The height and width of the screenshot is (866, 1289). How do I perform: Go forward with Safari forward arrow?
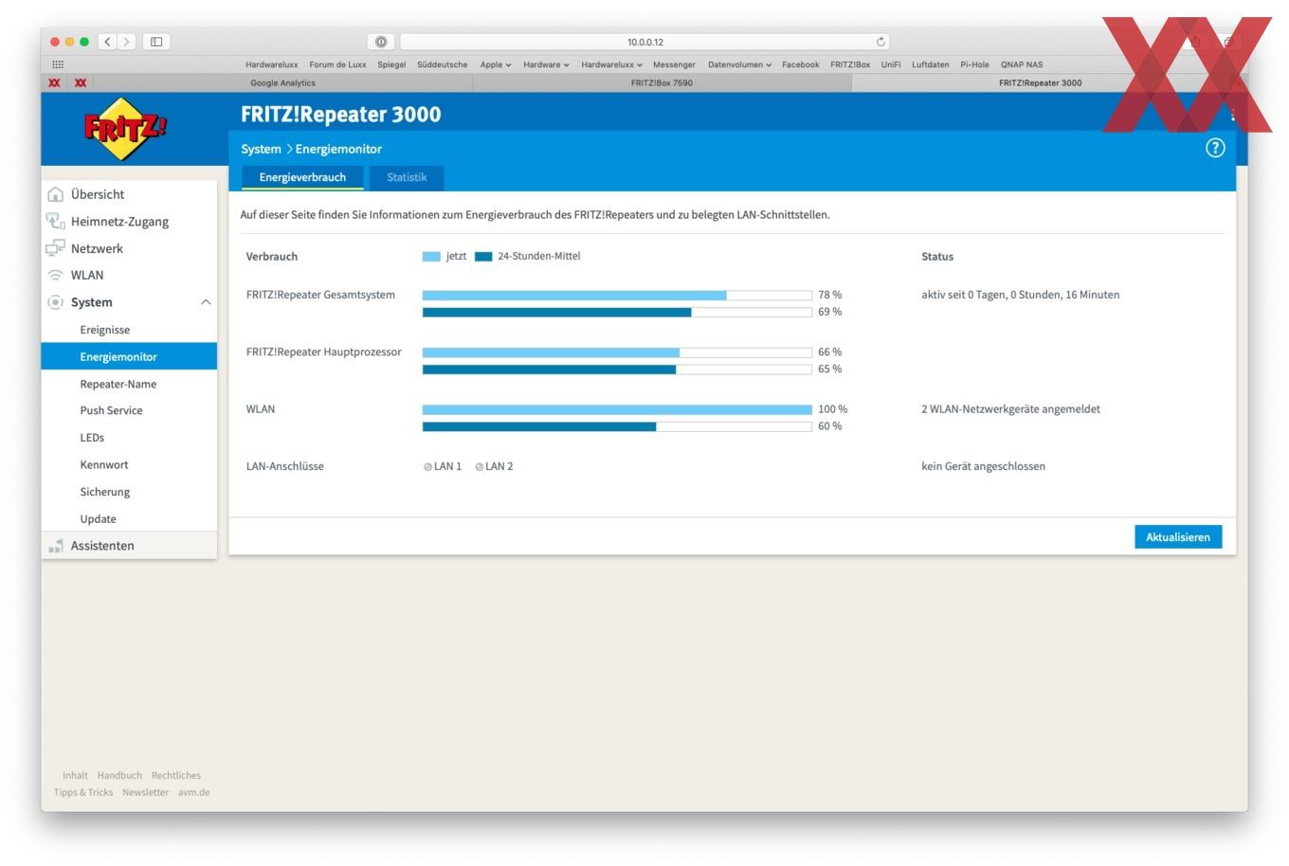(127, 42)
